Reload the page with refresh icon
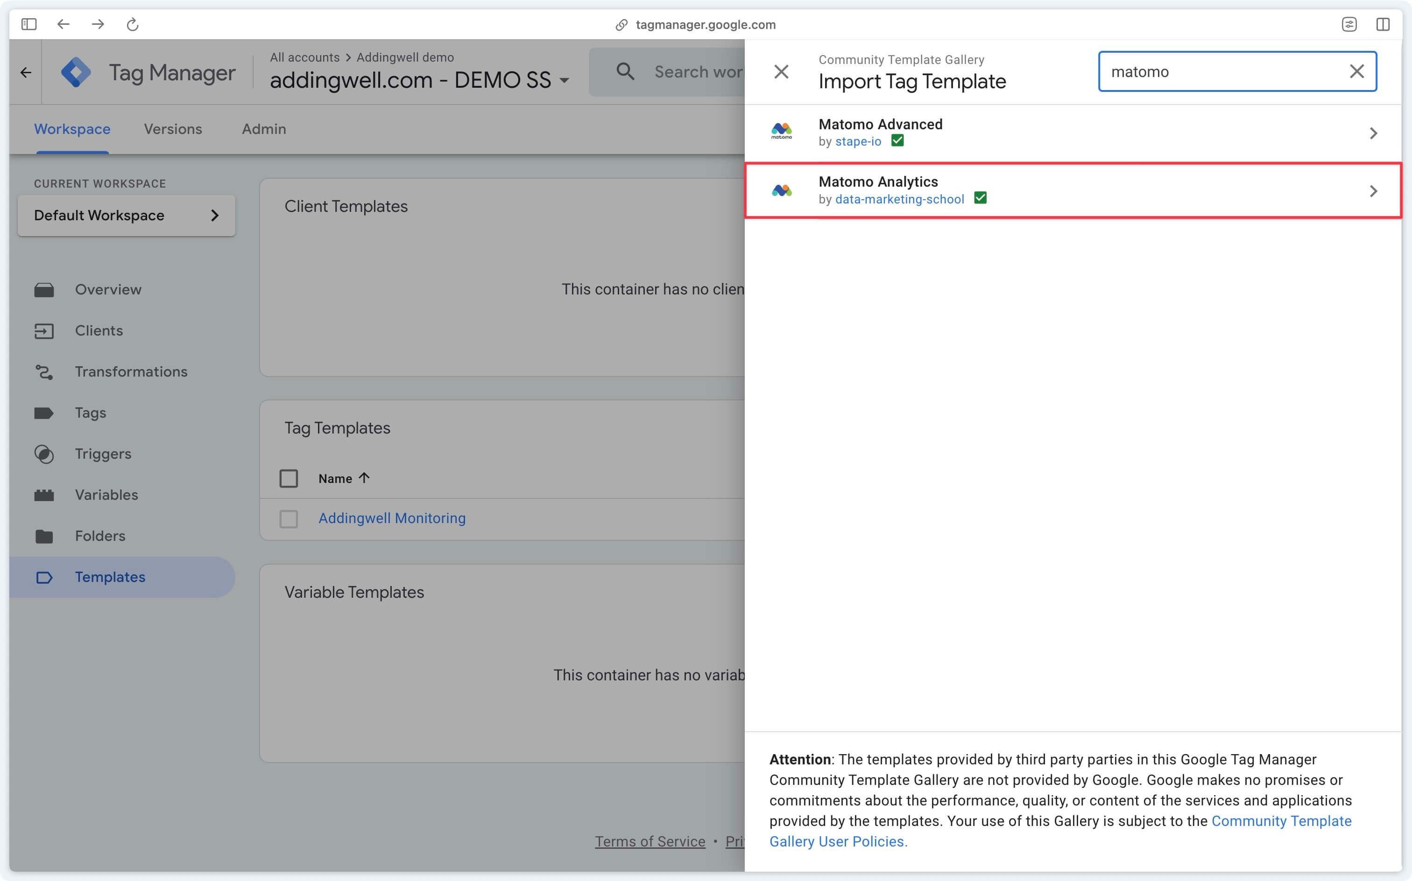 pyautogui.click(x=132, y=24)
